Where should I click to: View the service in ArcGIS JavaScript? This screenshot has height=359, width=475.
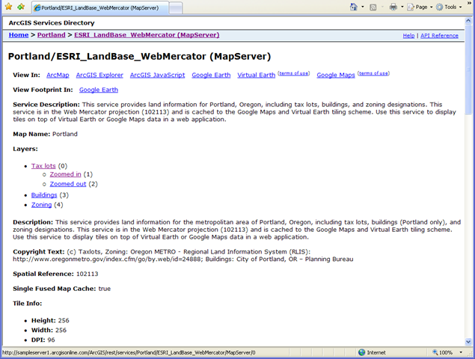(158, 75)
